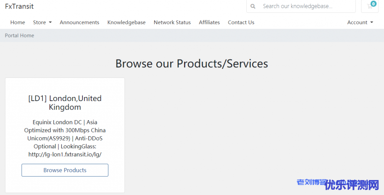384x195 pixels.
Task: Go to the Home menu item
Action: (18, 22)
